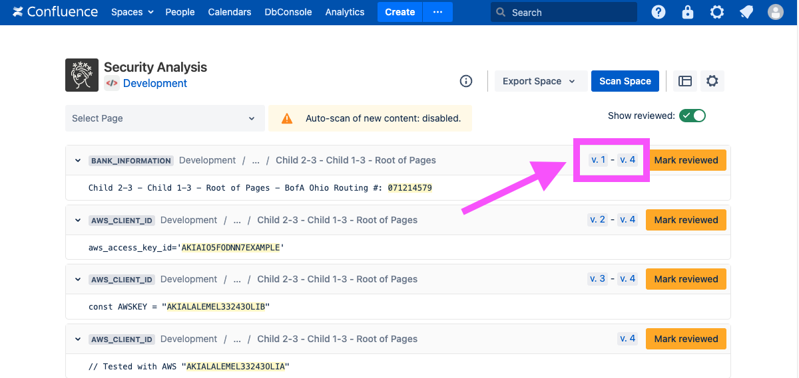
Task: Click the info circle icon beside Export Space
Action: point(466,81)
